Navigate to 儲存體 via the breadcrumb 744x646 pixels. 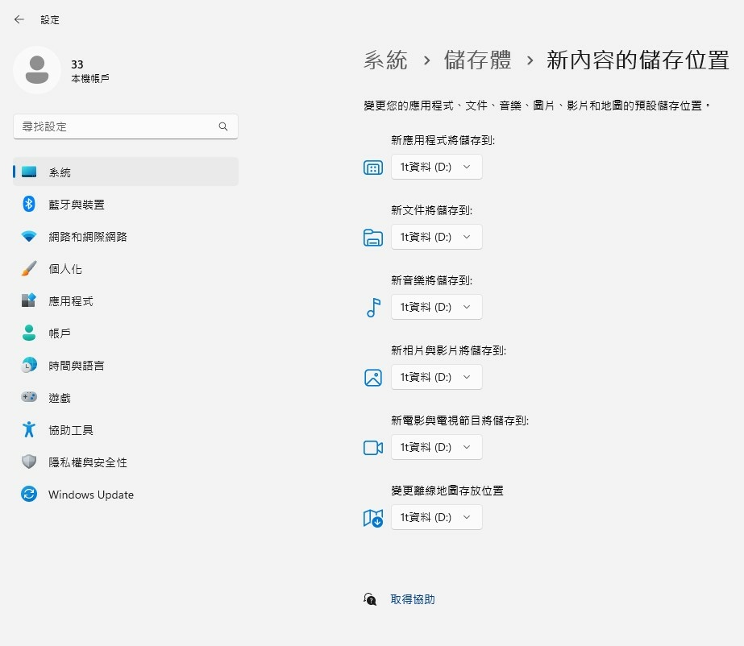pyautogui.click(x=479, y=60)
